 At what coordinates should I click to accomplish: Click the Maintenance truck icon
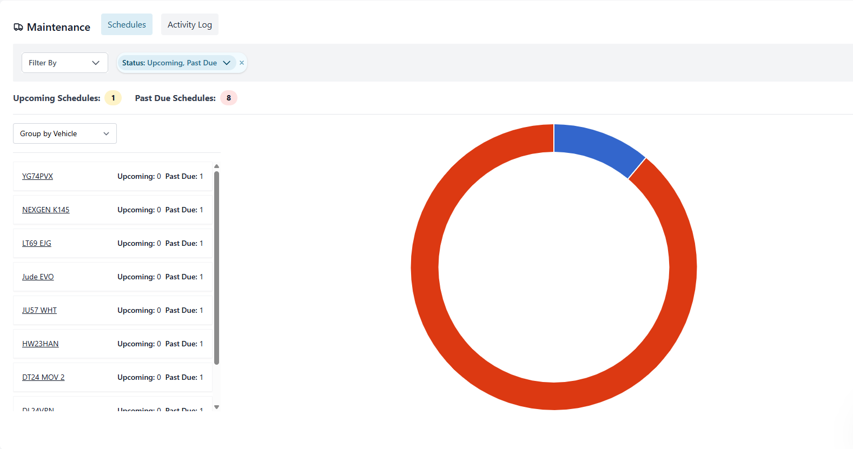point(18,27)
